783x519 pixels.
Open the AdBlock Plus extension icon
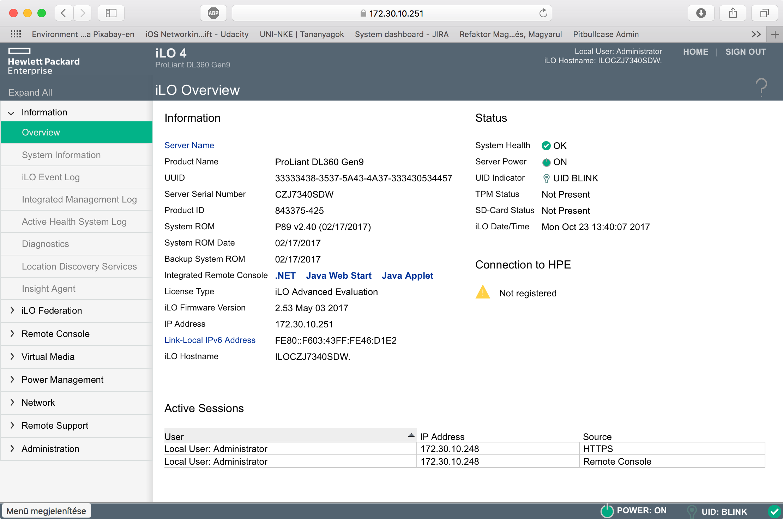[x=213, y=13]
